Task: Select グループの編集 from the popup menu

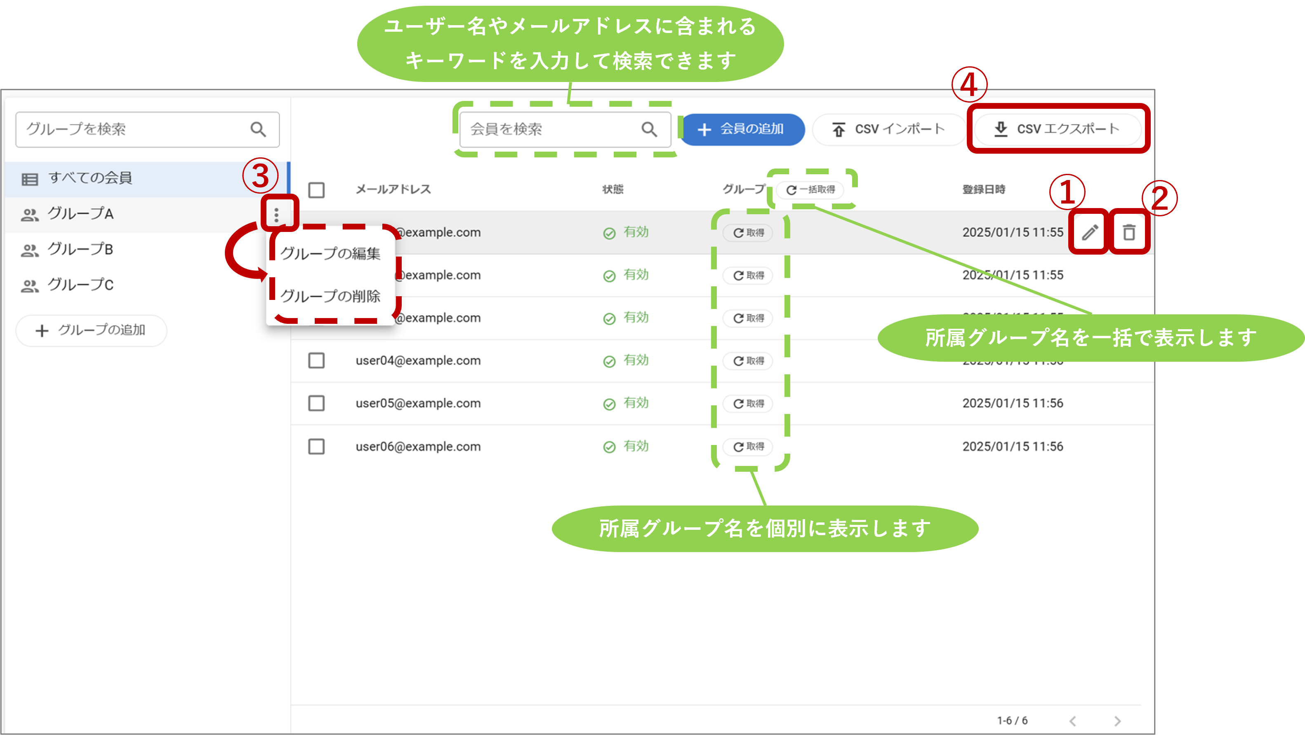Action: coord(330,253)
